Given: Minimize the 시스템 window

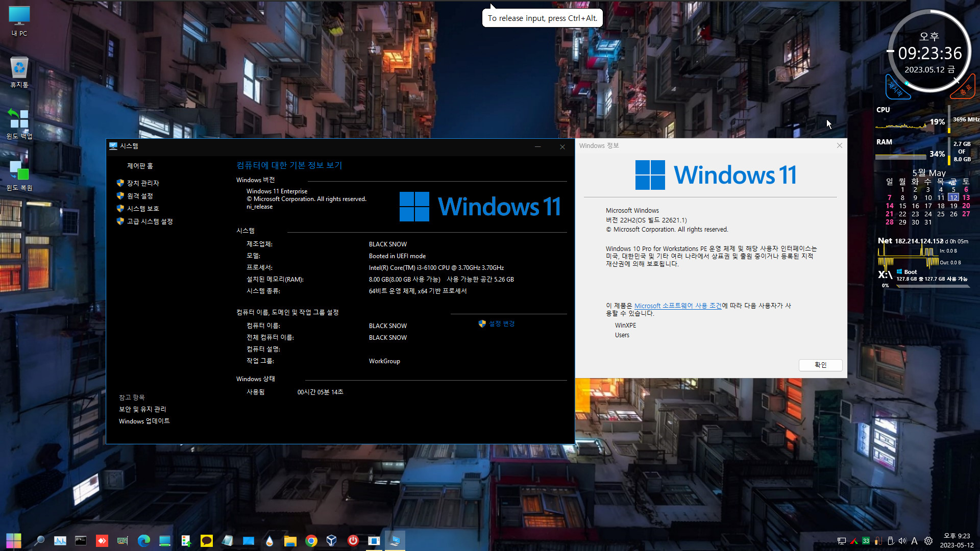Looking at the screenshot, I should point(537,146).
